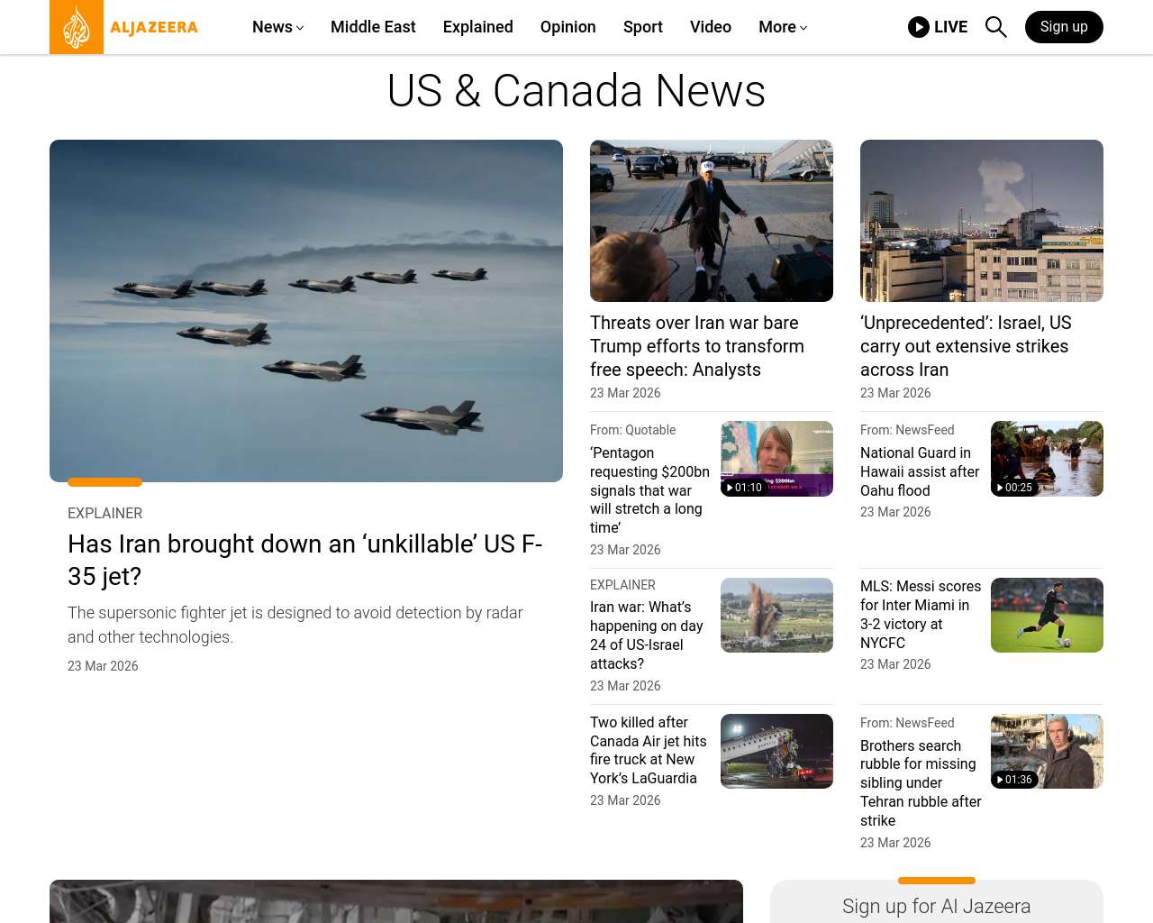Click the LIVE play icon
The width and height of the screenshot is (1153, 923).
[x=919, y=27]
